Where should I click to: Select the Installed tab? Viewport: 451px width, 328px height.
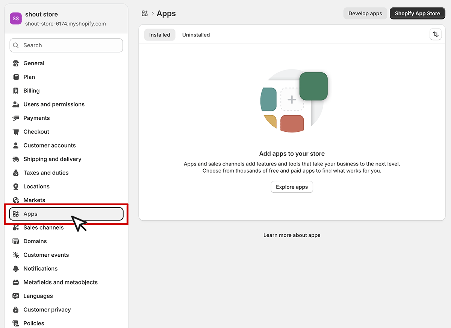159,35
